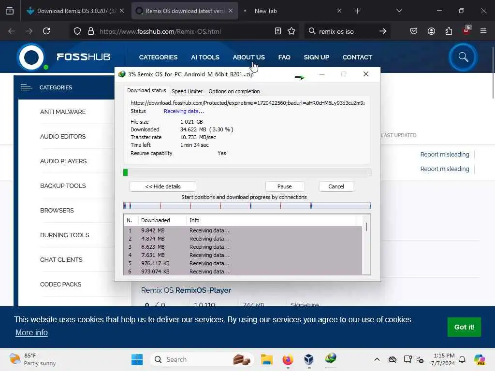Open AI TOOLS menu item

coord(205,57)
